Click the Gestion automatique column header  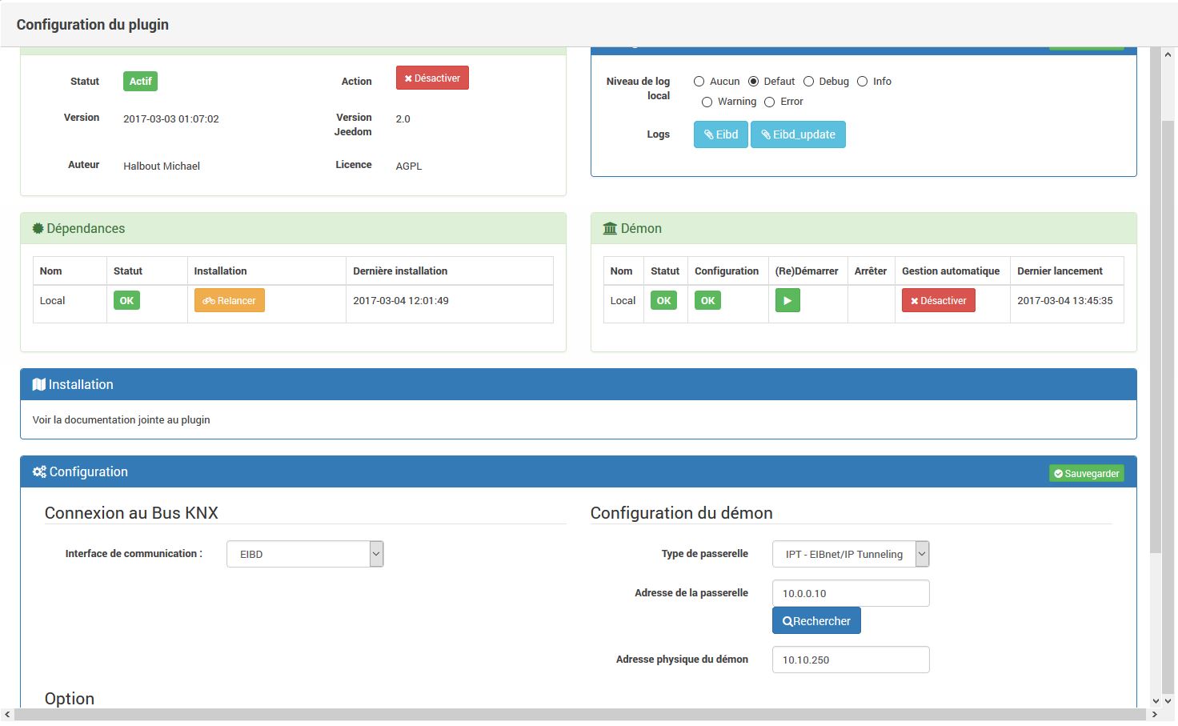[x=951, y=271]
